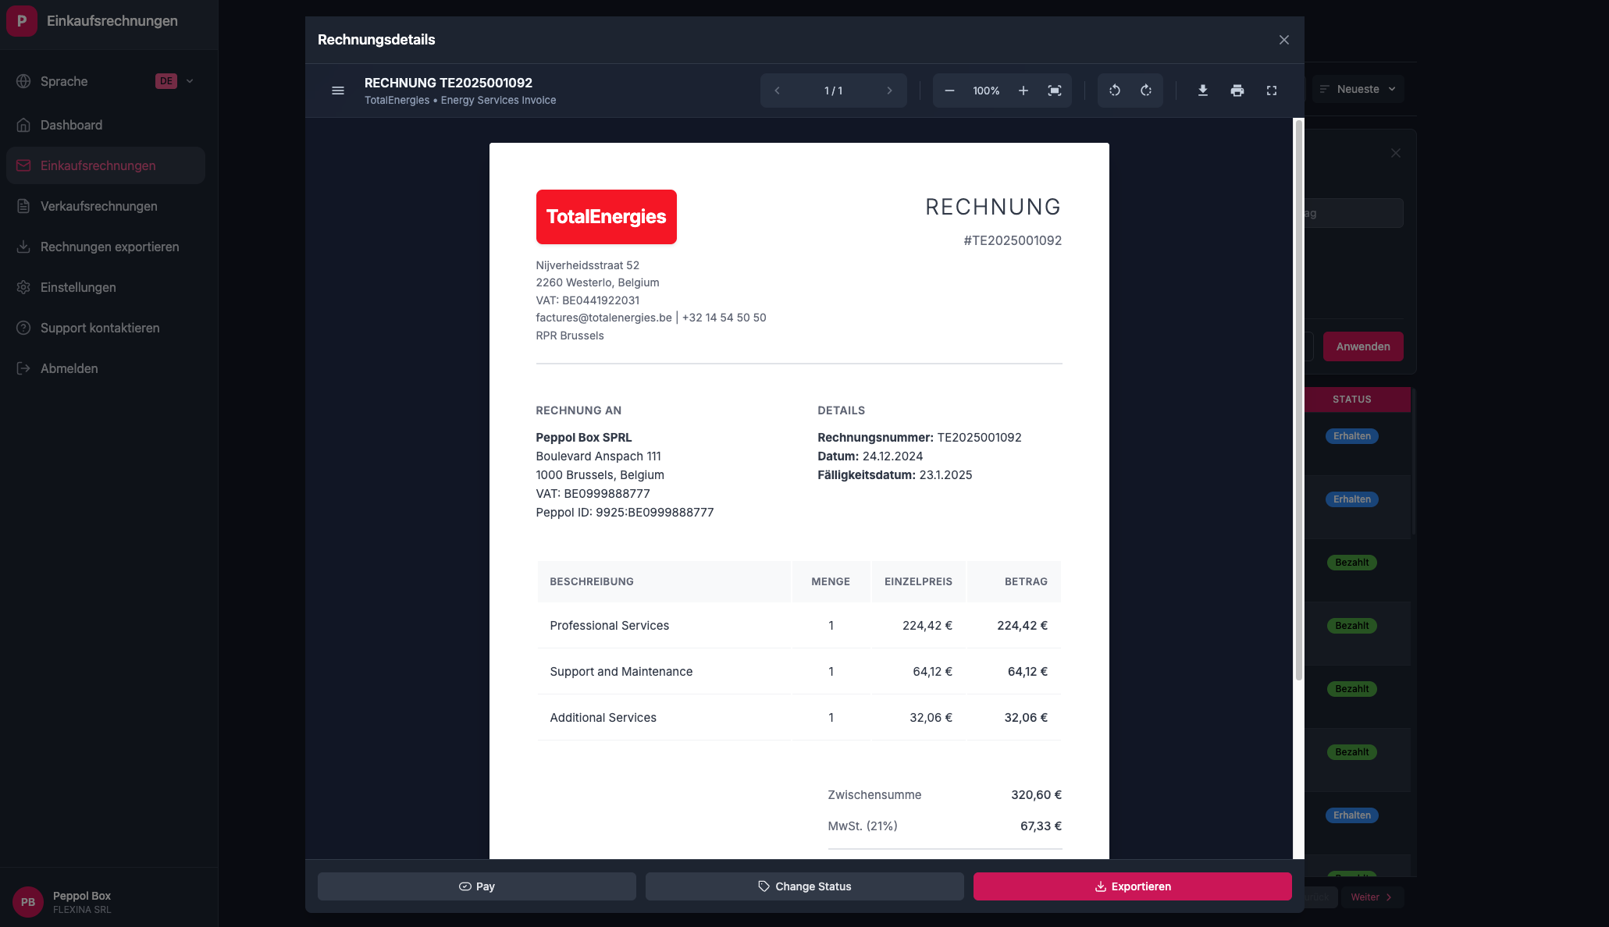Click the Pay button

tap(476, 886)
